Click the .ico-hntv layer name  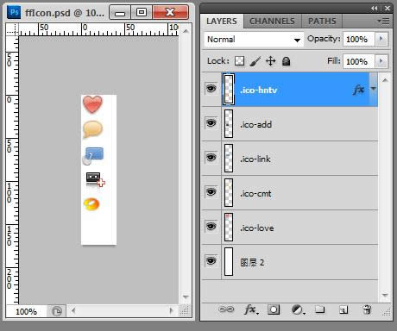coord(259,91)
